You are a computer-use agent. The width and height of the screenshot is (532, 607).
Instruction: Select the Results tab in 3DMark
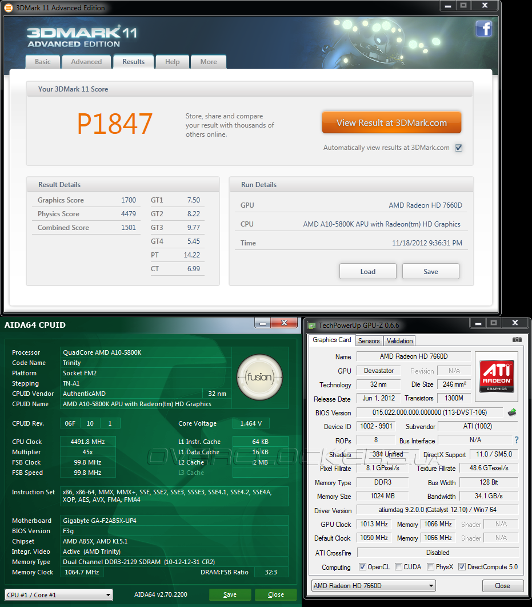[x=133, y=62]
